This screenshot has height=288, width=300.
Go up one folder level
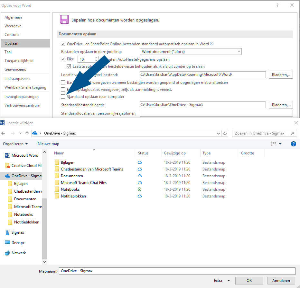pos(27,133)
